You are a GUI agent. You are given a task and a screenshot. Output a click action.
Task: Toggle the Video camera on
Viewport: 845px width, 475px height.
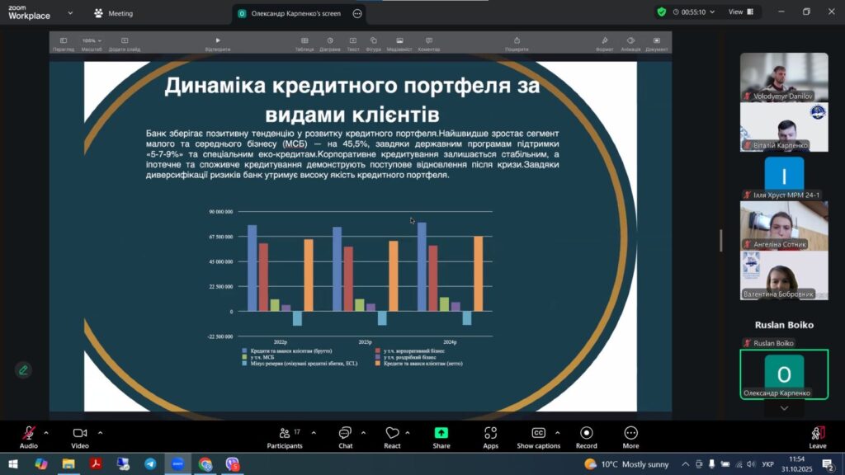click(x=80, y=437)
